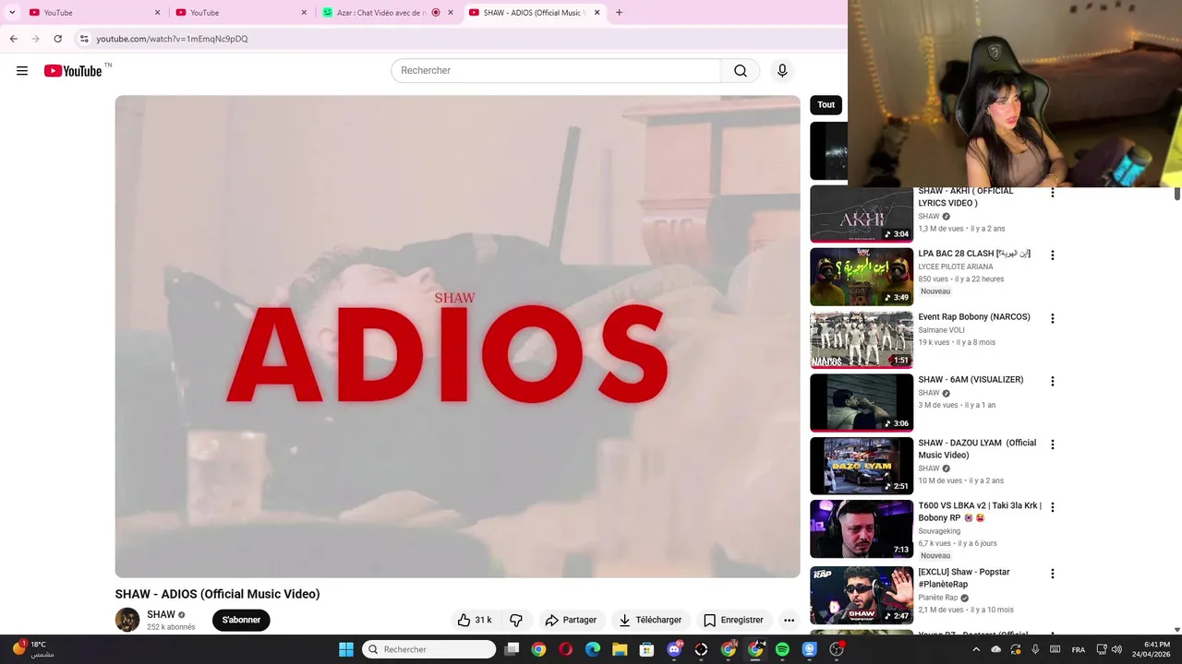Screen dimensions: 1182x664
Task: Go to the YouTube home logo
Action: (x=73, y=71)
